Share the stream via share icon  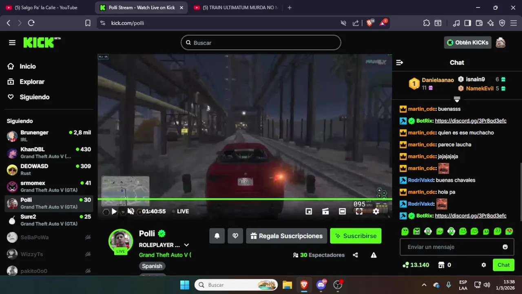click(355, 255)
